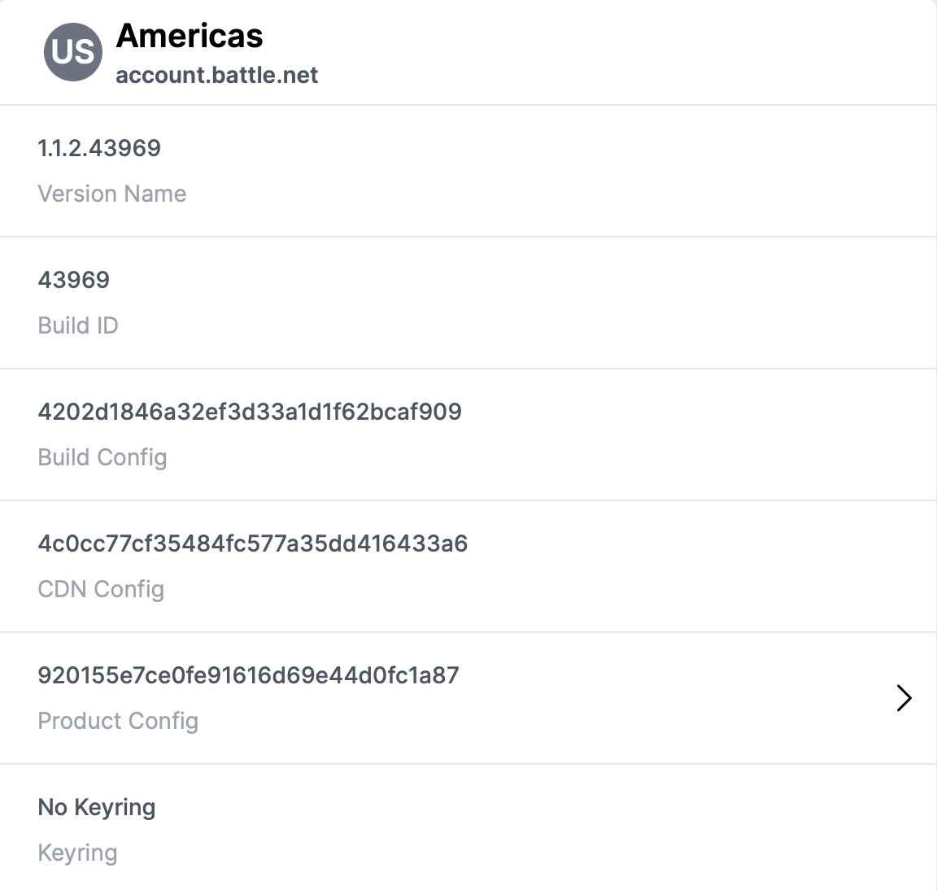Click the CDN Config label
937x890 pixels.
tap(101, 589)
